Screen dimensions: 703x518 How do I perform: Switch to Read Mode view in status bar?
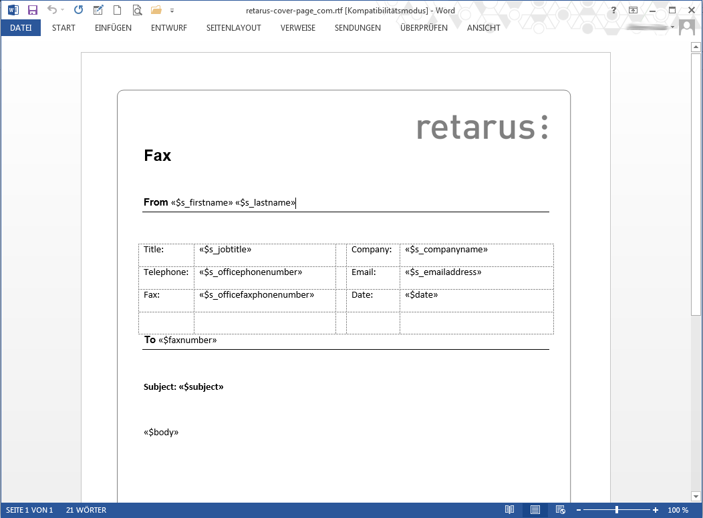tap(510, 510)
